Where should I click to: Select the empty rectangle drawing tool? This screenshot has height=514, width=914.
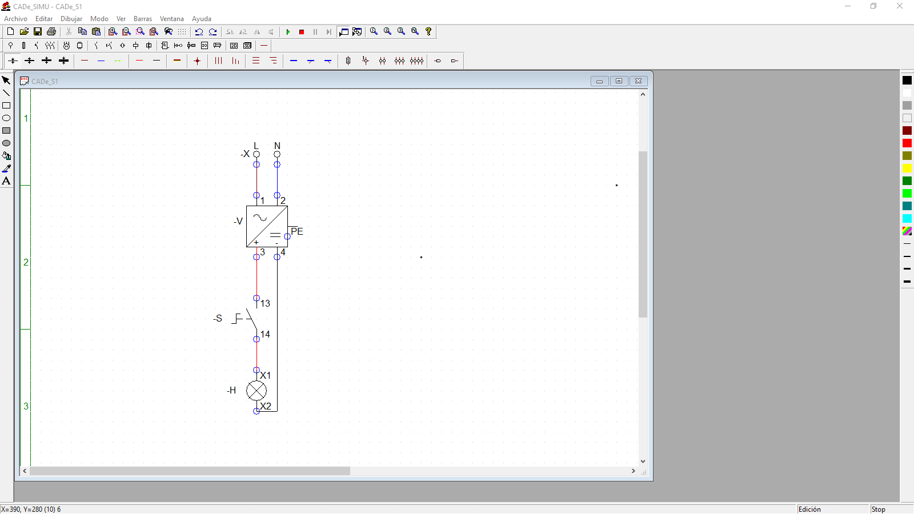click(x=6, y=106)
